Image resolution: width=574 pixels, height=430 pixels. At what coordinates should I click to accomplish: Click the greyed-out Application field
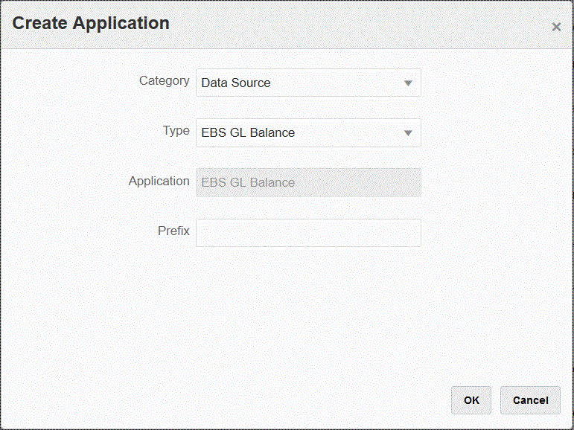click(x=308, y=183)
